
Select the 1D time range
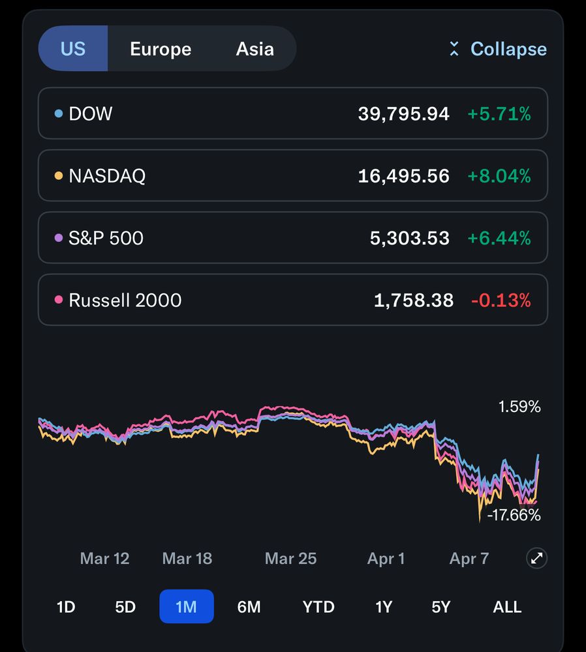(66, 606)
